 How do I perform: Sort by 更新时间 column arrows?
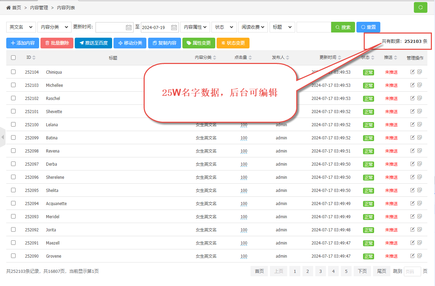click(339, 58)
